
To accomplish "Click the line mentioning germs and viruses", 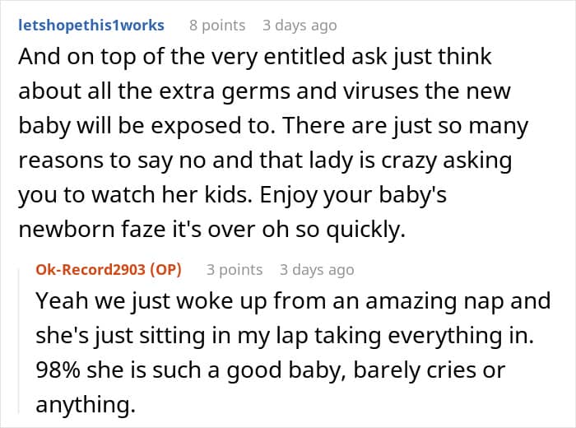I will coord(264,91).
